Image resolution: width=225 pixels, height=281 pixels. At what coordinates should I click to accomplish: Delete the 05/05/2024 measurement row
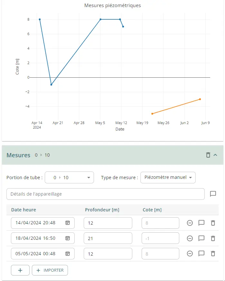click(x=213, y=254)
